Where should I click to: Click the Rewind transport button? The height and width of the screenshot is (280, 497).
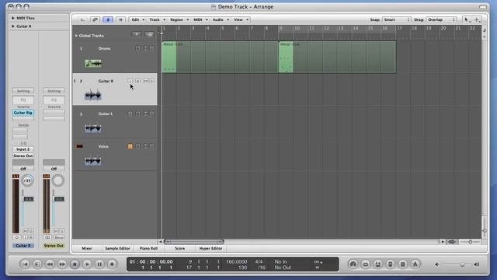[x=50, y=264]
